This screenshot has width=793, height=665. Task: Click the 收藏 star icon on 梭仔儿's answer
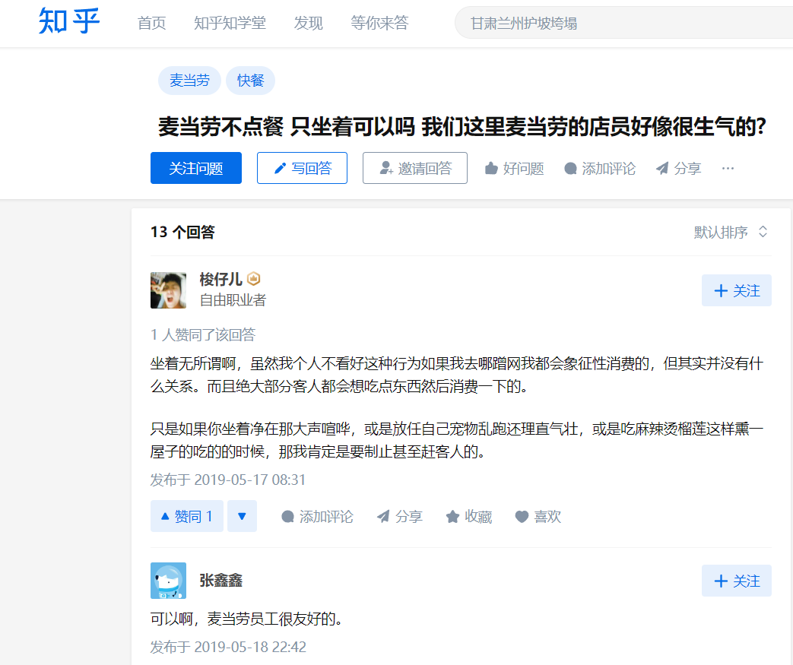click(x=451, y=516)
